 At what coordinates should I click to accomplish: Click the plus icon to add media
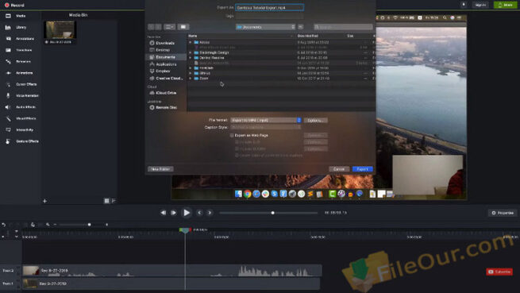(44, 201)
